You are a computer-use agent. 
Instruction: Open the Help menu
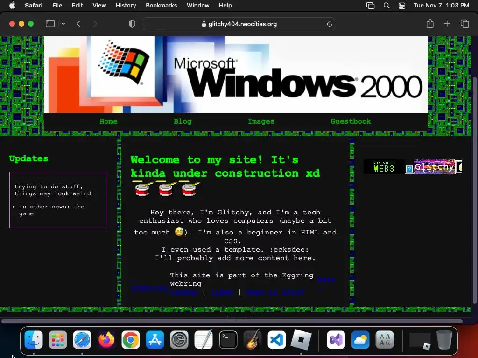pyautogui.click(x=225, y=5)
